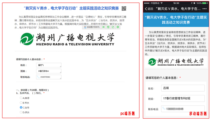Click the green save image icon
This screenshot has width=212, height=122.
pos(108,27)
